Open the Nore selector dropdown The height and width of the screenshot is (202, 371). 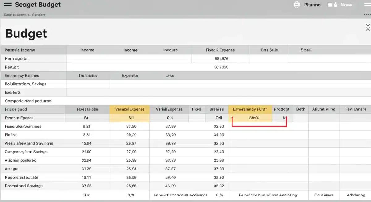(347, 5)
